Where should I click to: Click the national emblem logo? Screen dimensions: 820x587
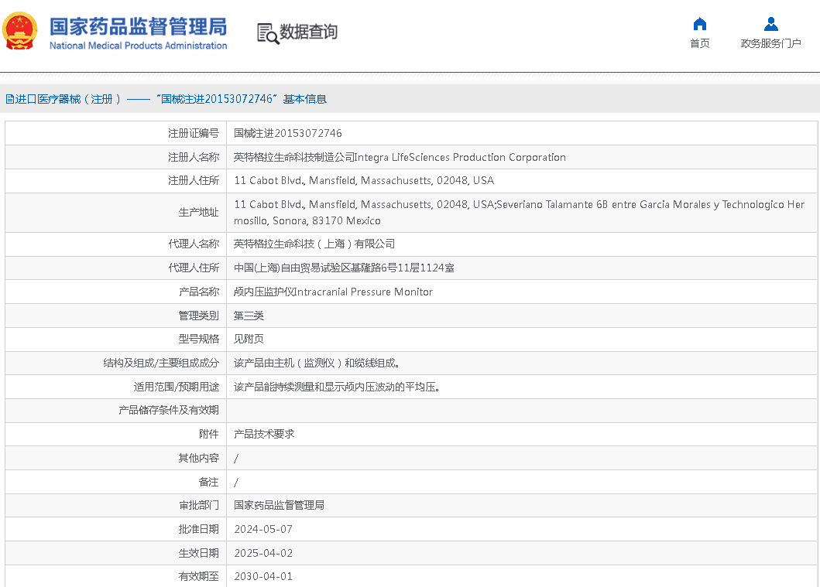21,31
